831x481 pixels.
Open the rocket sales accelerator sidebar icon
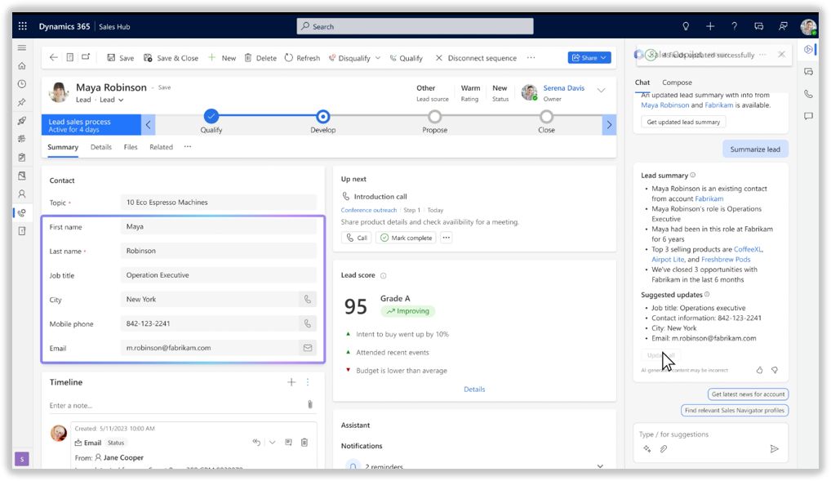pyautogui.click(x=22, y=120)
